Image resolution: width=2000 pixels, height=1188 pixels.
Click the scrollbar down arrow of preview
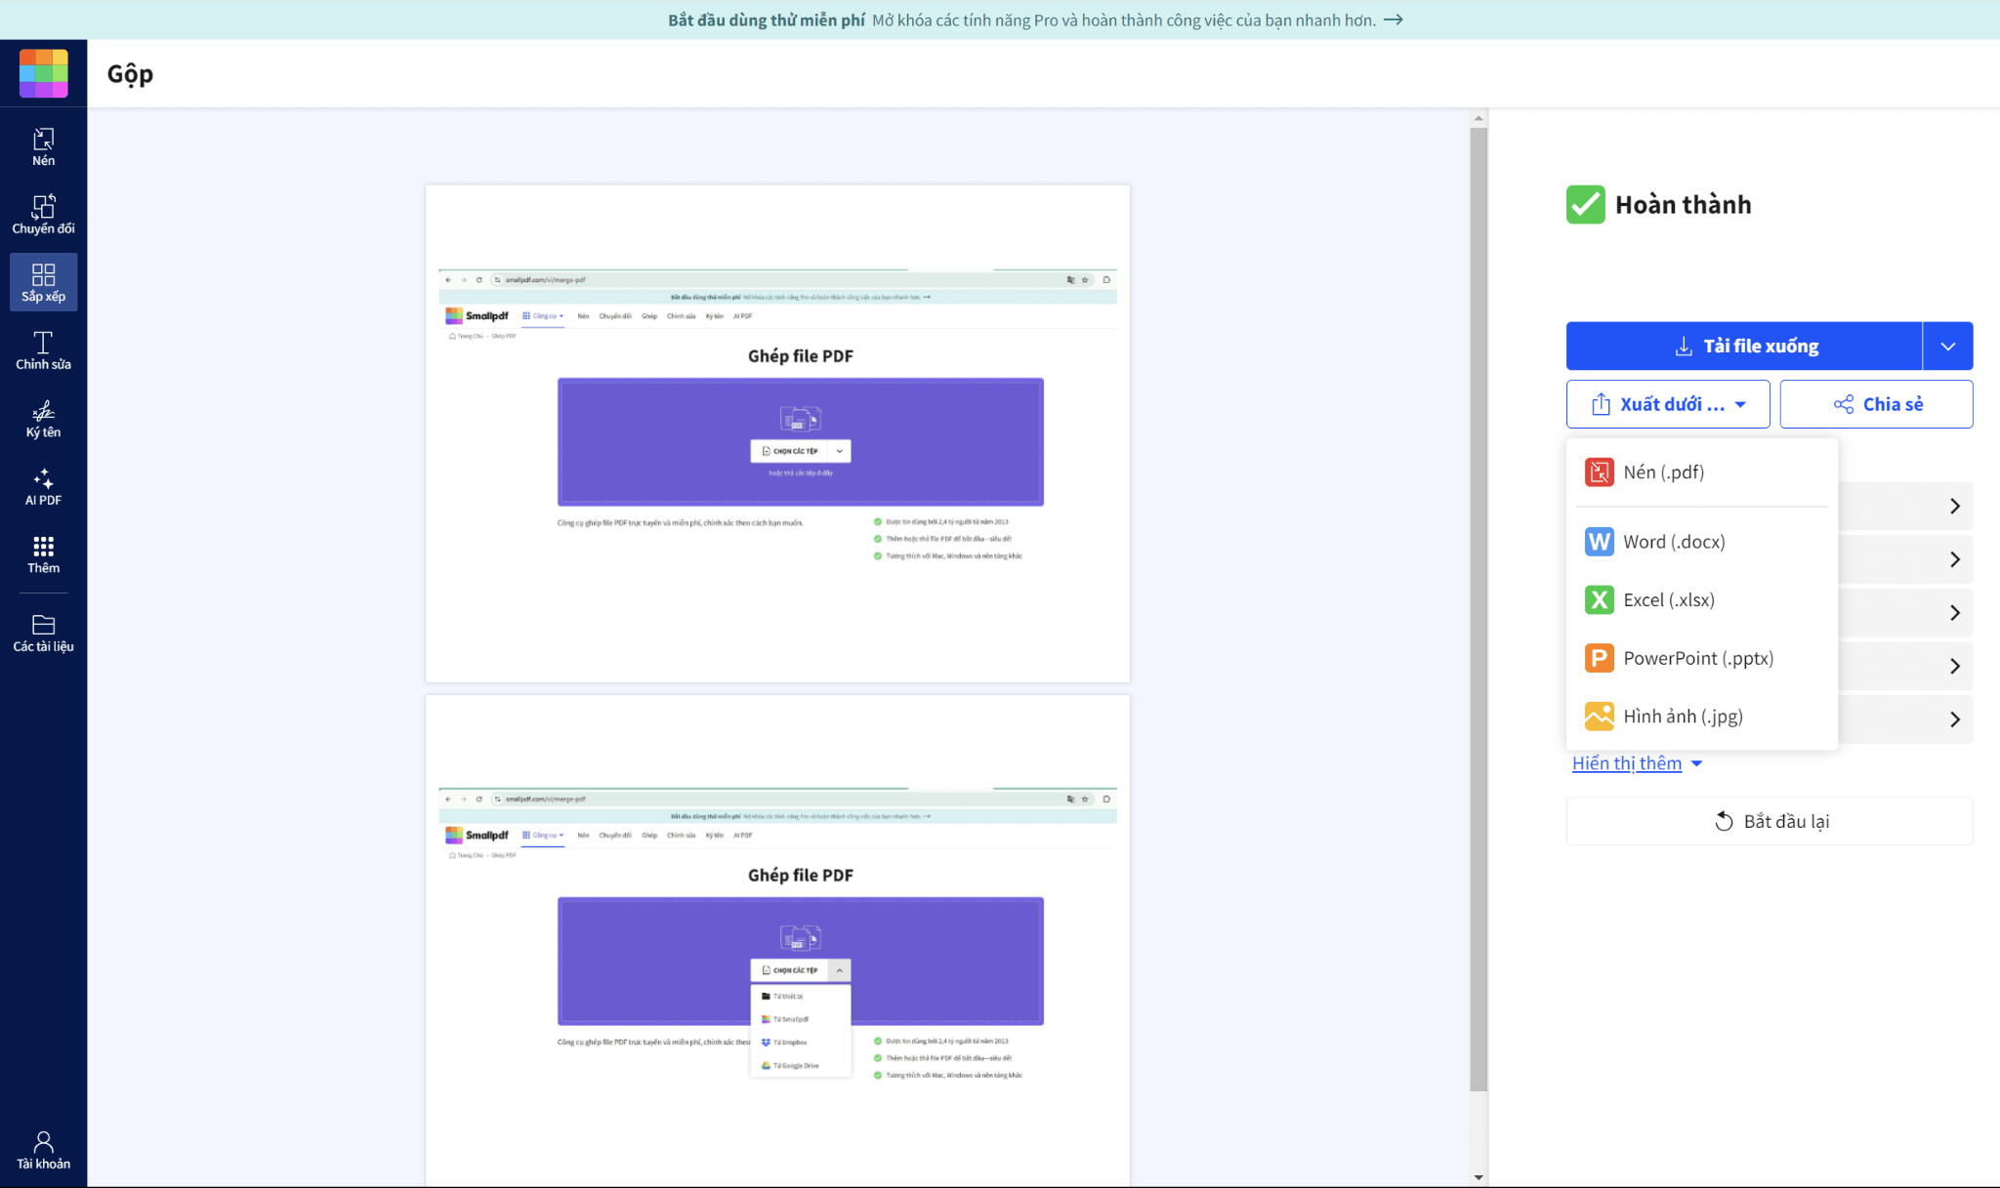(1479, 1177)
